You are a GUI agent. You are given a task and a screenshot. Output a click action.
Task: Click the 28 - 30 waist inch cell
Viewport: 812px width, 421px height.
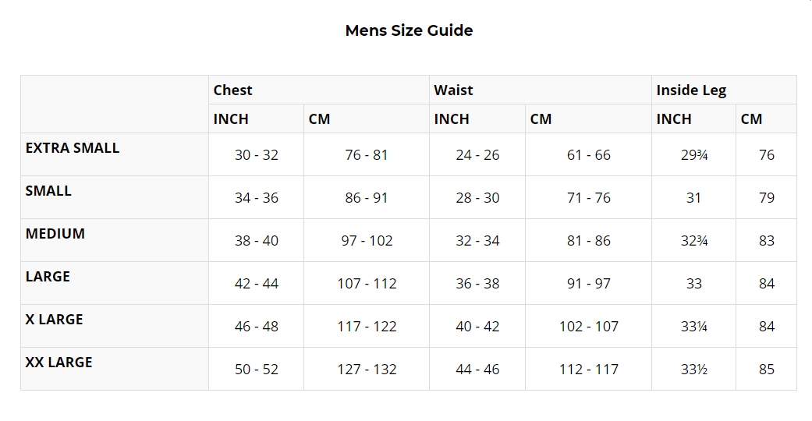[477, 198]
